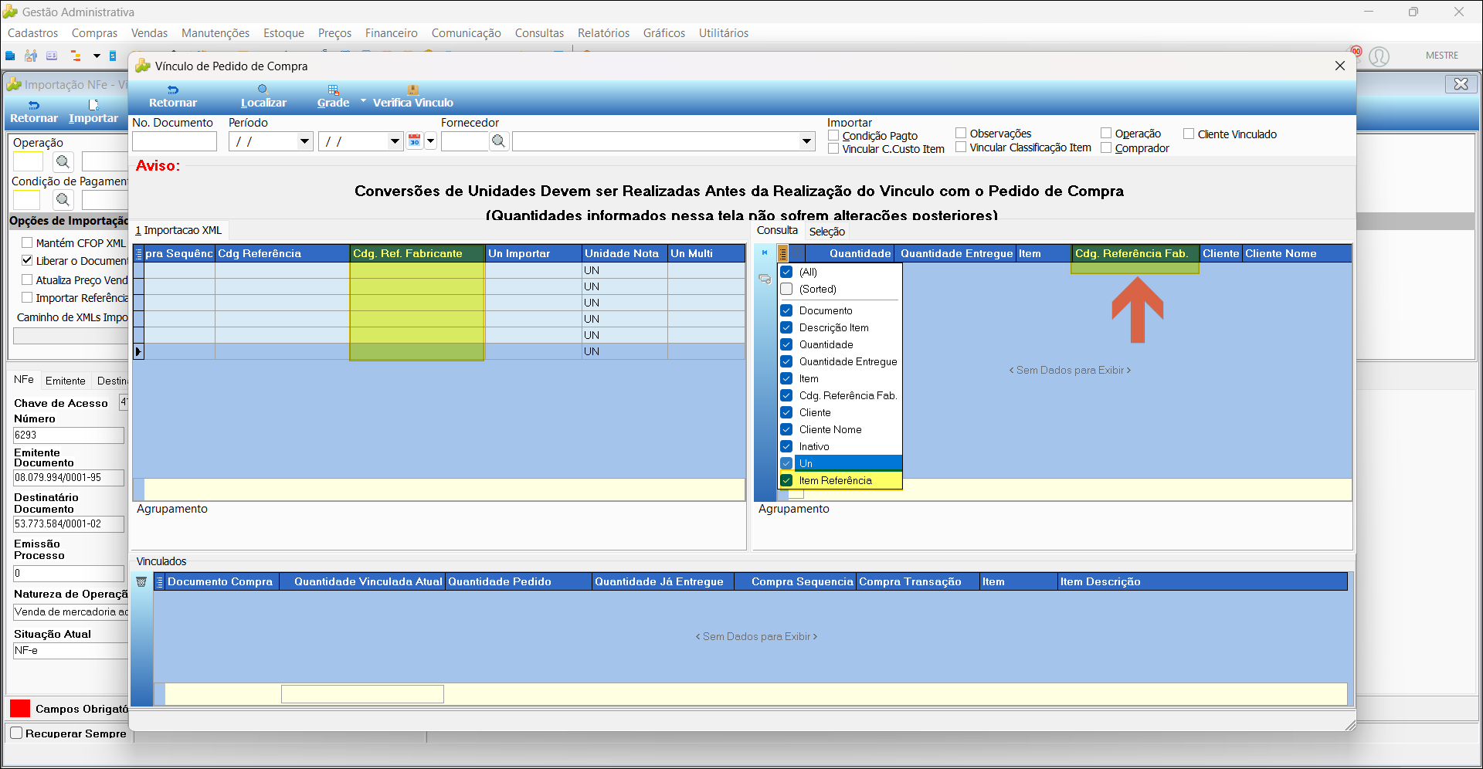
Task: Click the column chooser icon in Consulta grid
Action: (x=782, y=253)
